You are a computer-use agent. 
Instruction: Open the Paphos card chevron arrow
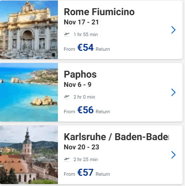173,92
